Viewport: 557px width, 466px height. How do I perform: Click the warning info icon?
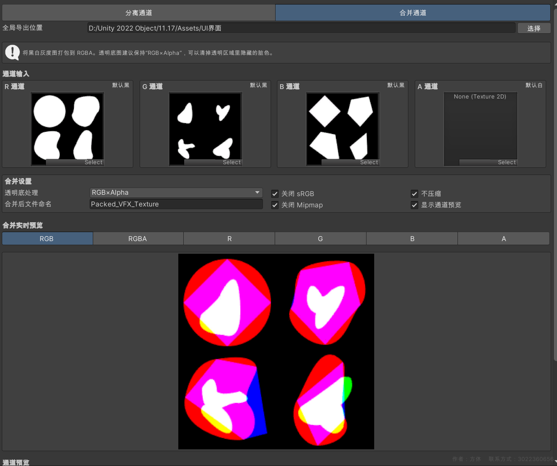[x=12, y=53]
